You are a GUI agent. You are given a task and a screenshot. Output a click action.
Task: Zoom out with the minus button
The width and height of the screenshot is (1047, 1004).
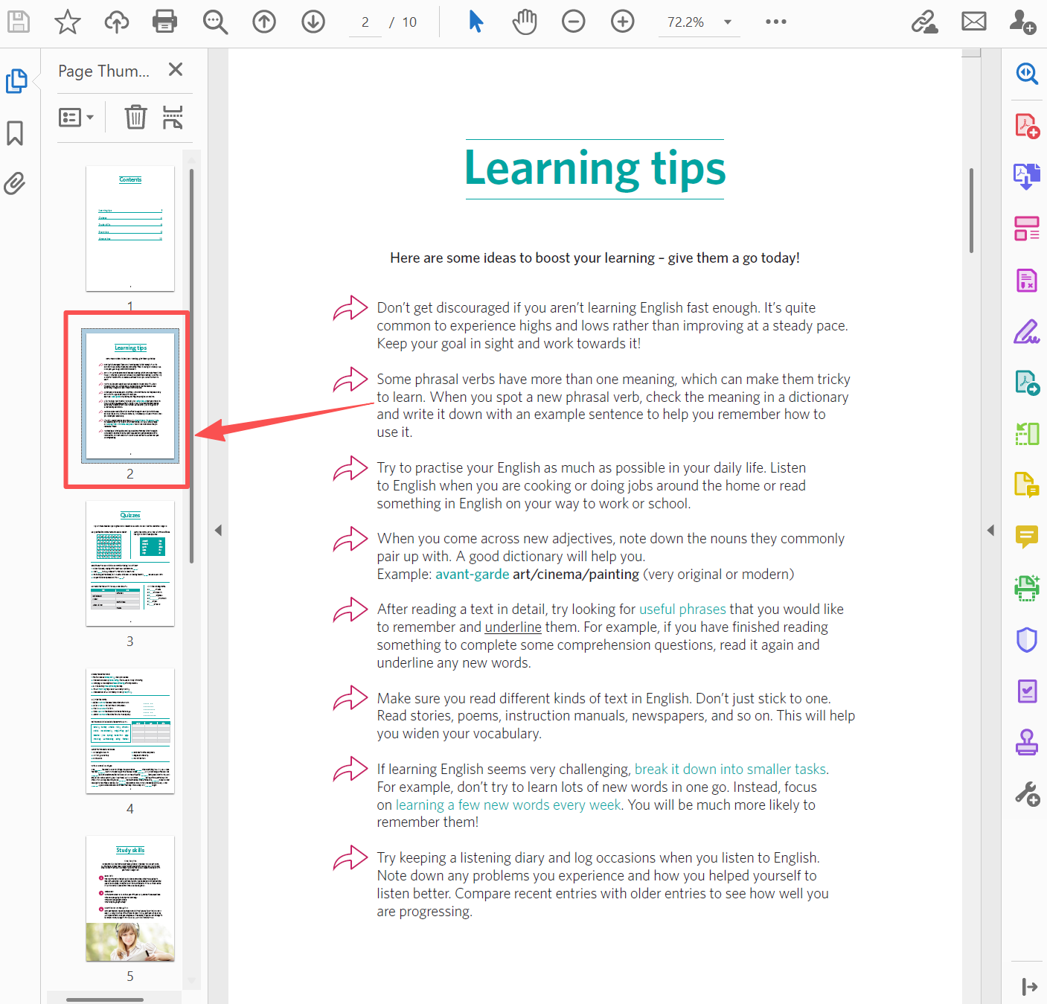tap(574, 22)
